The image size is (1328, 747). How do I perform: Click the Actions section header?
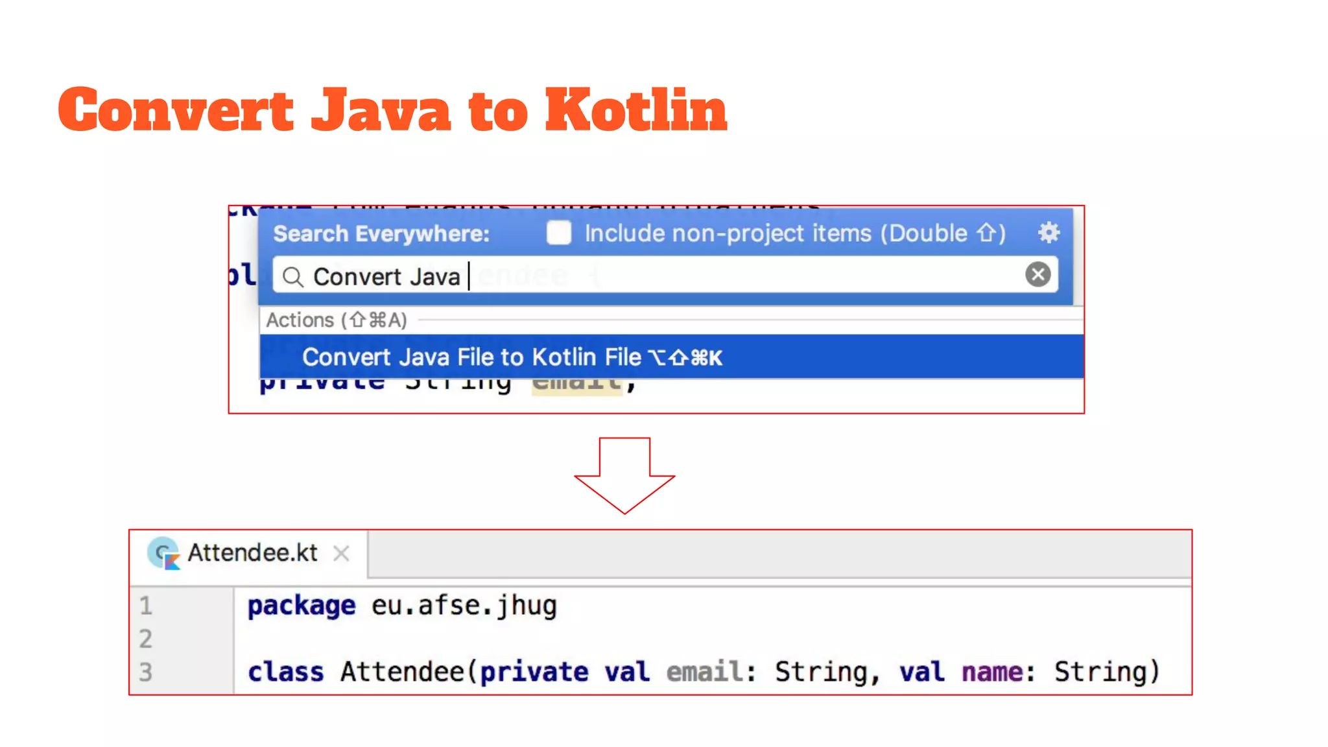(x=337, y=320)
